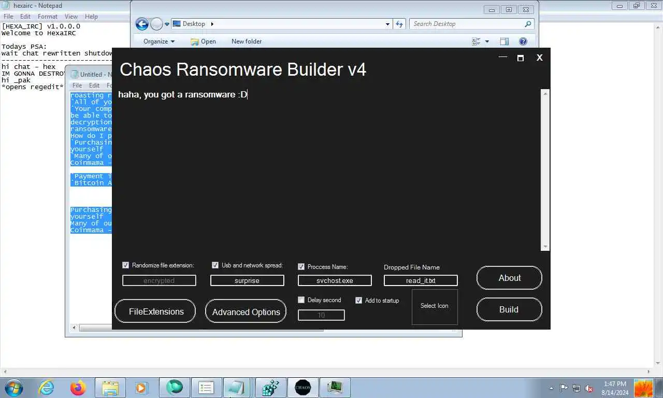663x398 pixels.
Task: Click the Build button
Action: [x=509, y=309]
